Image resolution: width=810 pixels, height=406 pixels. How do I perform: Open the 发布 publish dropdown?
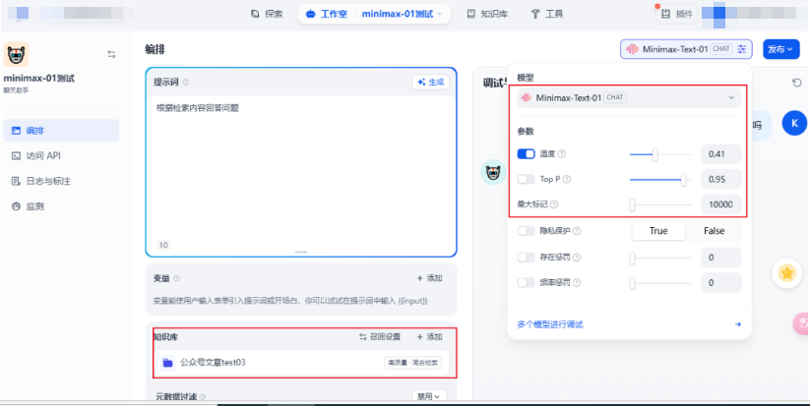(781, 49)
